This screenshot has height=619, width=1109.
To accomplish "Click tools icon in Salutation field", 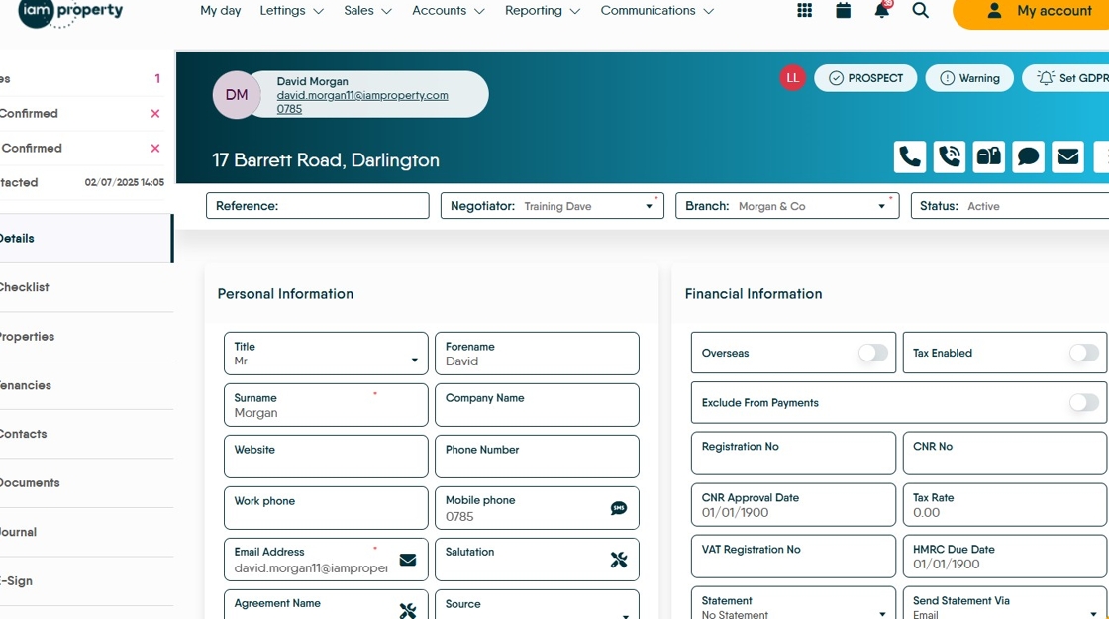I will [619, 560].
